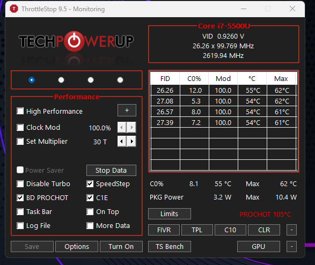Click the ThrottleStop title bar icon
315x265 pixels.
pyautogui.click(x=14, y=9)
